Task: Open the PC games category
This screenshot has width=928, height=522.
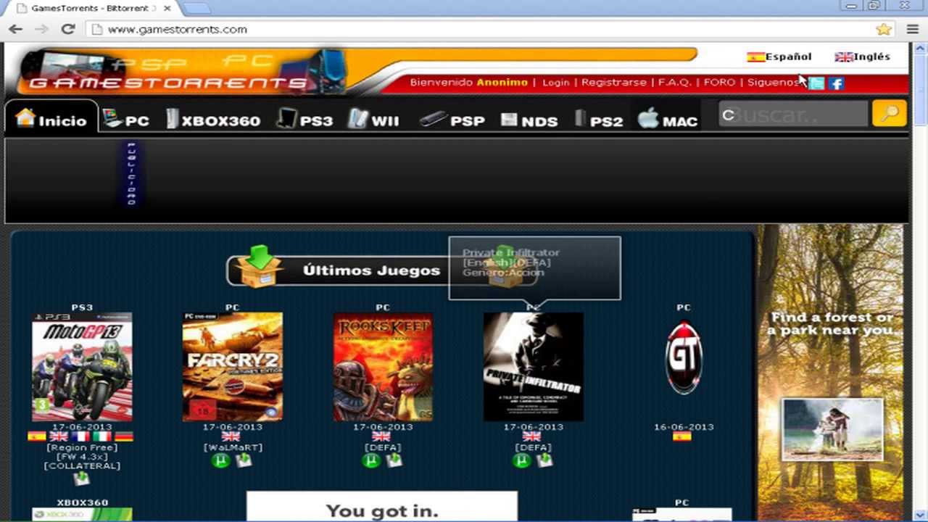Action: pos(125,119)
